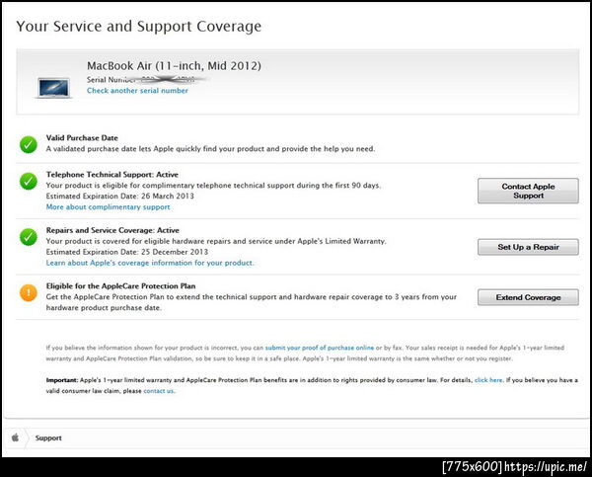Click 'Telephone Technical Support: Active' heading
The image size is (592, 477).
click(112, 174)
